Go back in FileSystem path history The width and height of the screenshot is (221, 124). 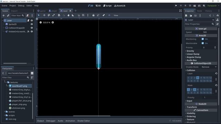click(x=3, y=73)
